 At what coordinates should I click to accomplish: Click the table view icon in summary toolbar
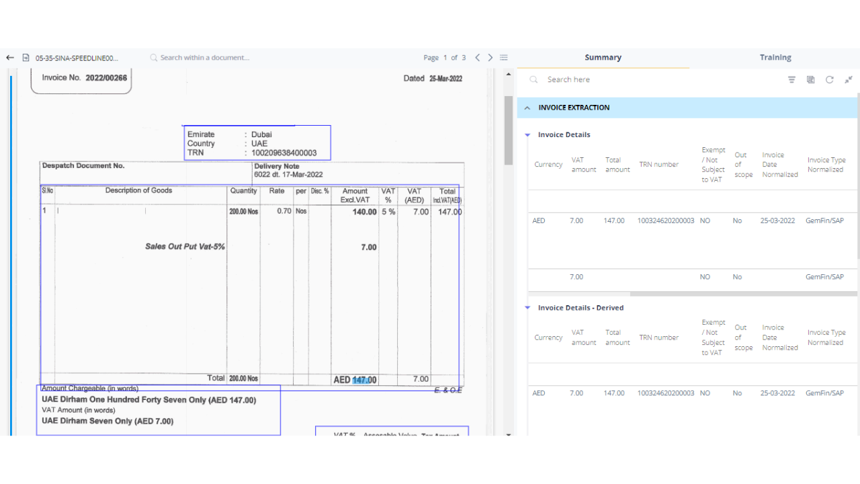pos(811,79)
